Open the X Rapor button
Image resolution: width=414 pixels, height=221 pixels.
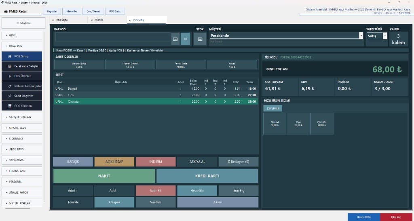[114, 202]
